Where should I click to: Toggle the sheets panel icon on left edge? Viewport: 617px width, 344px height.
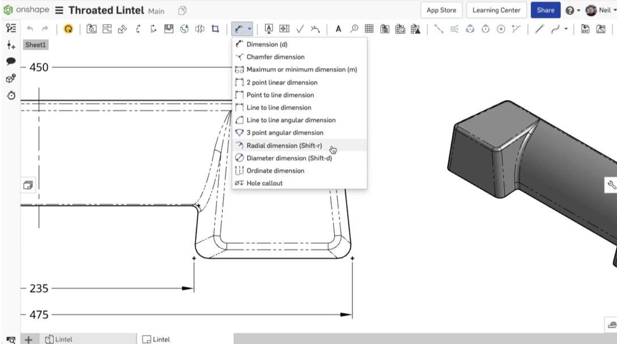(28, 184)
